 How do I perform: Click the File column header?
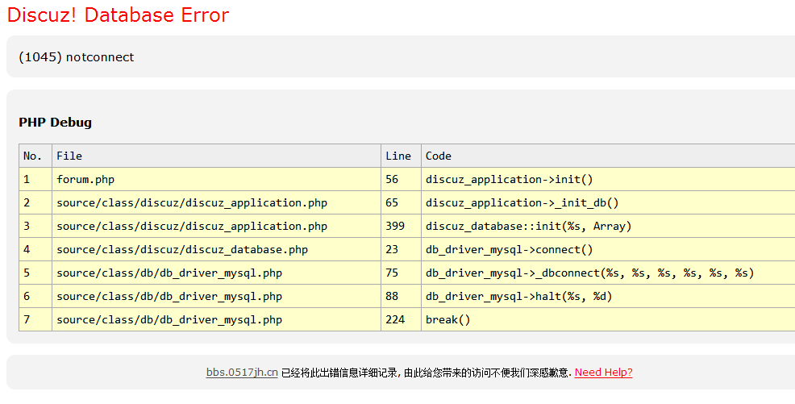(217, 156)
